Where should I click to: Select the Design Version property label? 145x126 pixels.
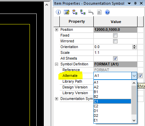[75, 87]
